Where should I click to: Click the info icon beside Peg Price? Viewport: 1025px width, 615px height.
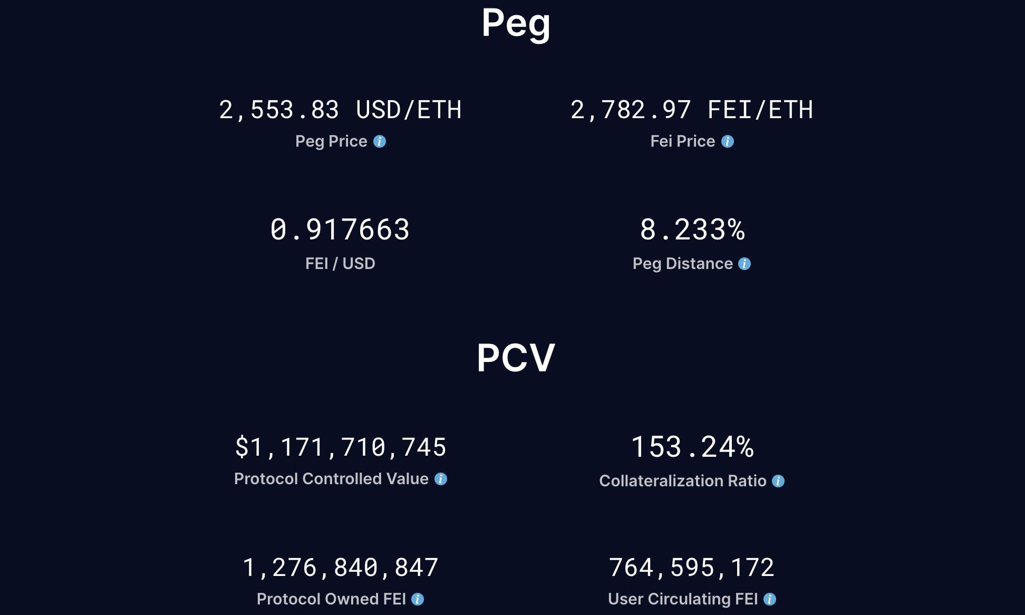pos(380,141)
